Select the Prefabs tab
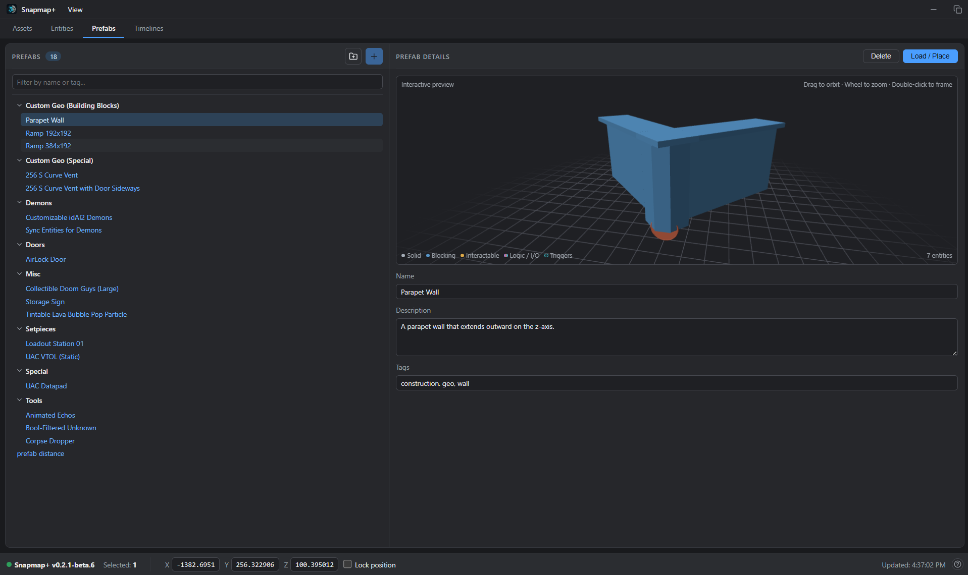Image resolution: width=968 pixels, height=575 pixels. point(104,28)
